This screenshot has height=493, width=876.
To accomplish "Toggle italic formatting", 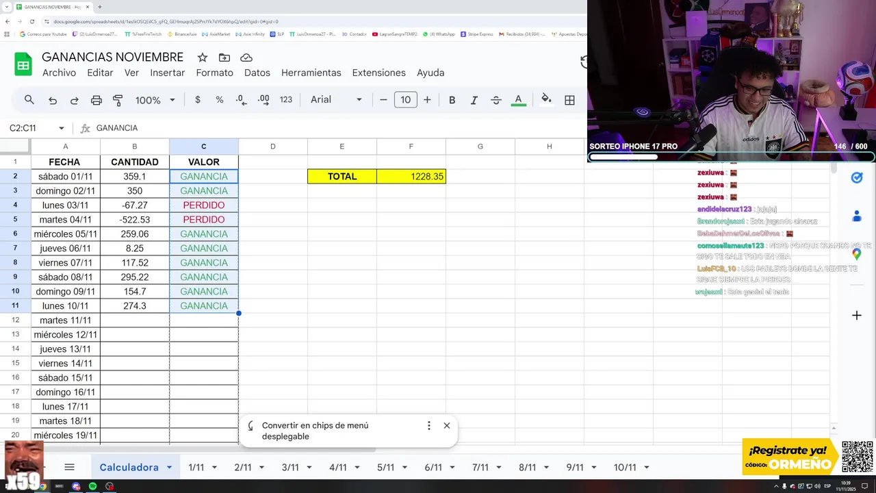I will click(x=474, y=100).
